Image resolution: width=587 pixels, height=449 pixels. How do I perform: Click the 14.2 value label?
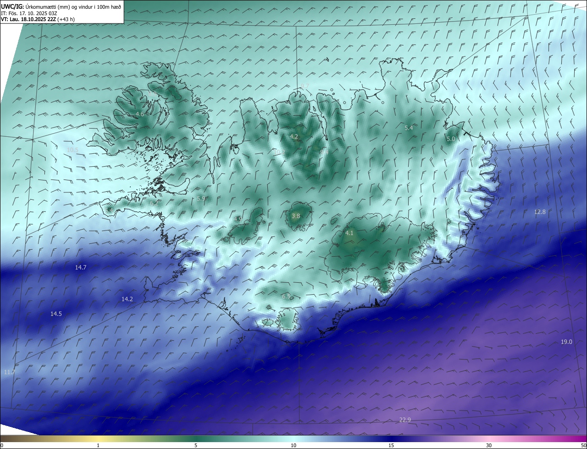tap(127, 299)
